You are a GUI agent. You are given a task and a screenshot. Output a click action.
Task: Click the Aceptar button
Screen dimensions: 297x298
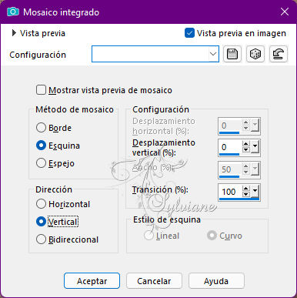pos(92,281)
